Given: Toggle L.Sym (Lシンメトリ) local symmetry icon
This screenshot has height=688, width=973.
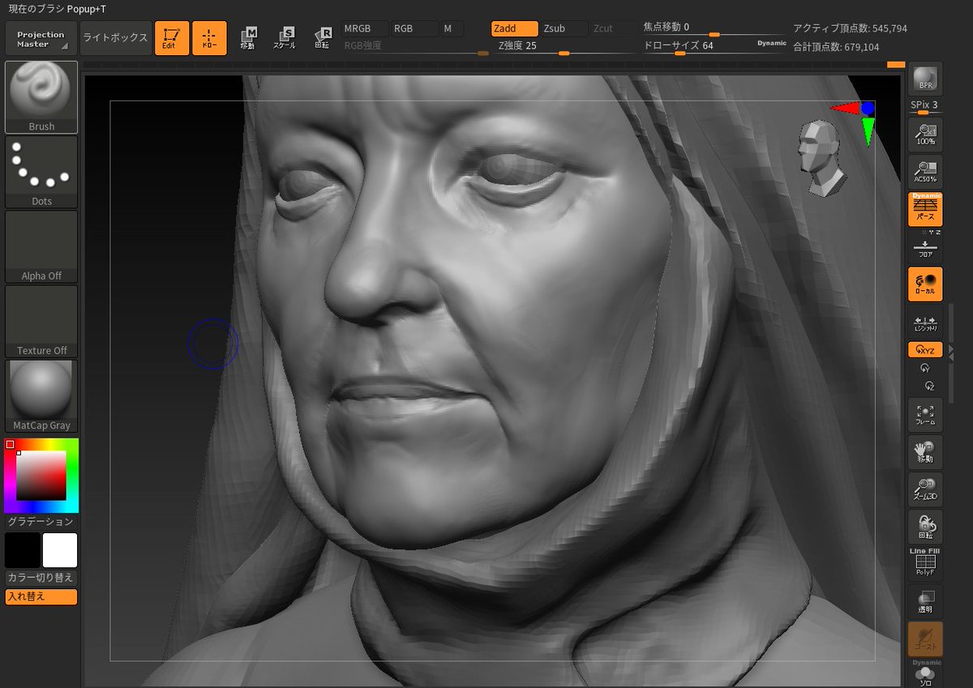Looking at the screenshot, I should coord(925,323).
